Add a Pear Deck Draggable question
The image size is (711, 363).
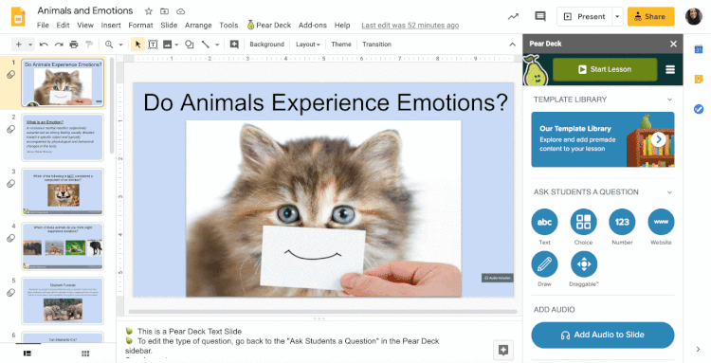click(584, 264)
